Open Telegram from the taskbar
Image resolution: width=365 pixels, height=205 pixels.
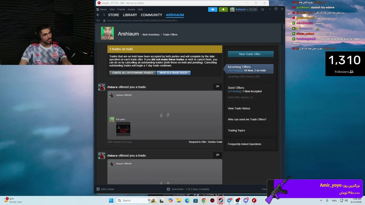point(229,200)
